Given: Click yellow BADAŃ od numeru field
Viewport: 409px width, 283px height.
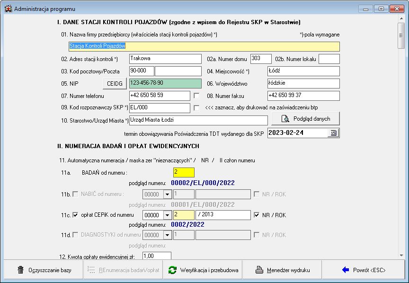Looking at the screenshot, I should point(184,173).
